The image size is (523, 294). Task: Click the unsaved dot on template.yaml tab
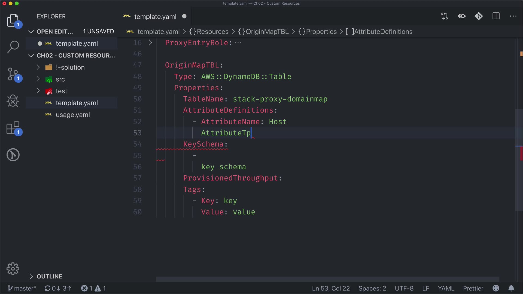pyautogui.click(x=184, y=16)
